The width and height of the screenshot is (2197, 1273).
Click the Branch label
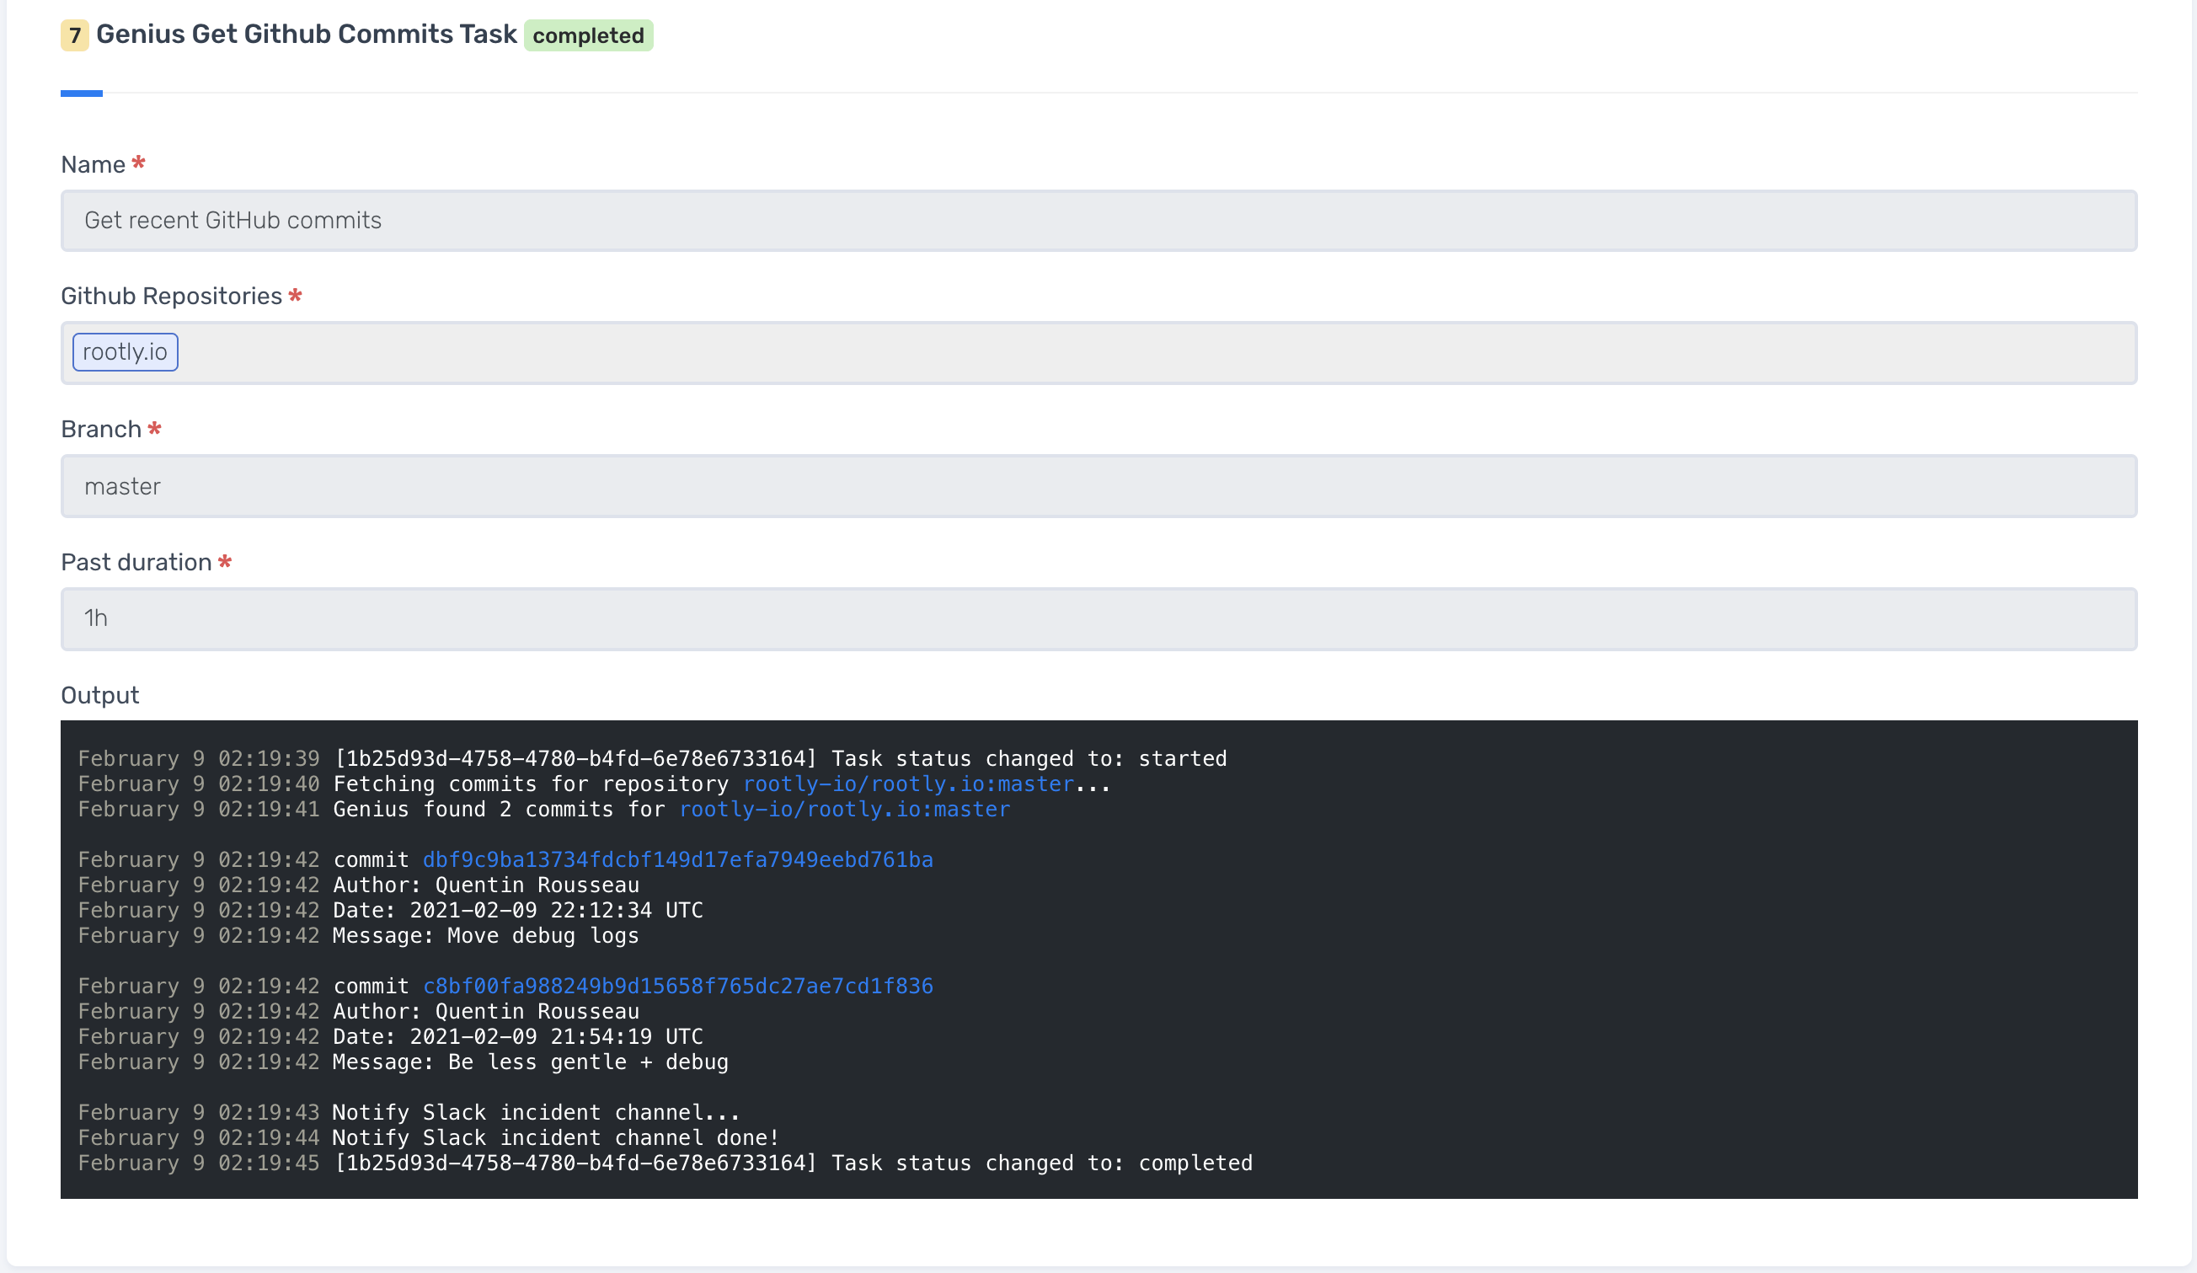pos(101,430)
